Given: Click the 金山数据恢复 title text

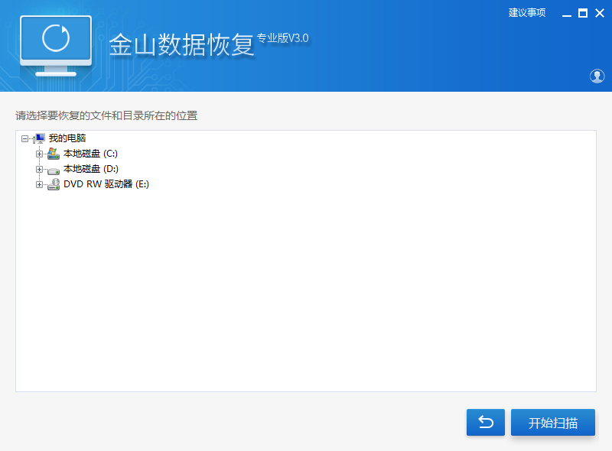Looking at the screenshot, I should pyautogui.click(x=181, y=45).
